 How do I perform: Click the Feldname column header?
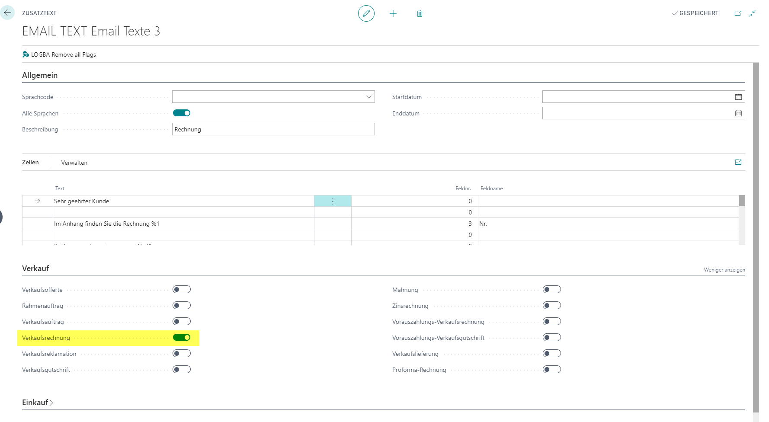pyautogui.click(x=492, y=189)
